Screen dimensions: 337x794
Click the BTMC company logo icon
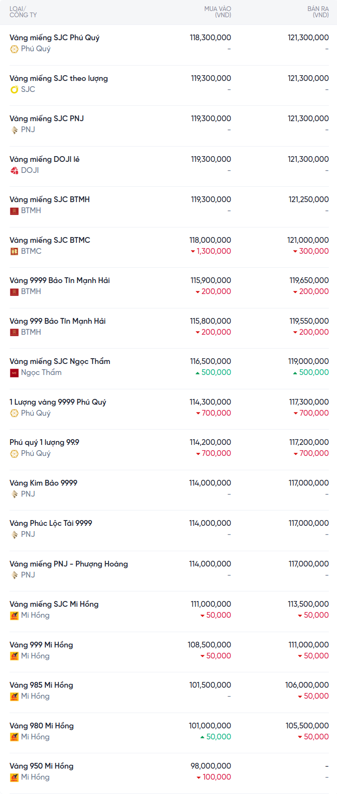[14, 251]
